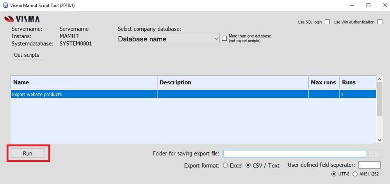Minimize the Script Tool window
The width and height of the screenshot is (390, 184).
point(352,5)
